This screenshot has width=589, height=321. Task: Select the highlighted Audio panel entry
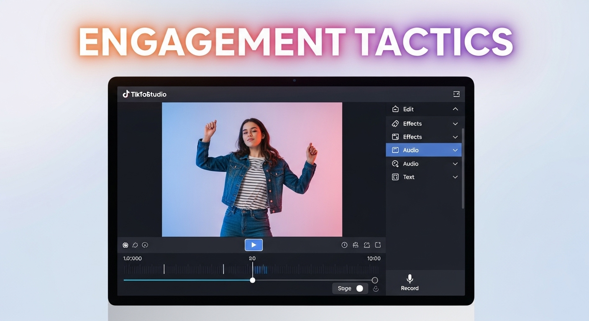click(x=423, y=150)
